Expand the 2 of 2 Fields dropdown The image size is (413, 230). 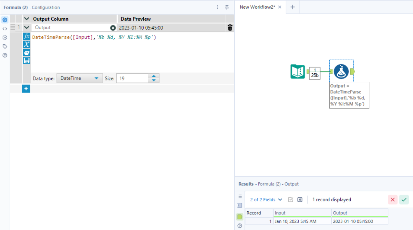click(x=265, y=199)
